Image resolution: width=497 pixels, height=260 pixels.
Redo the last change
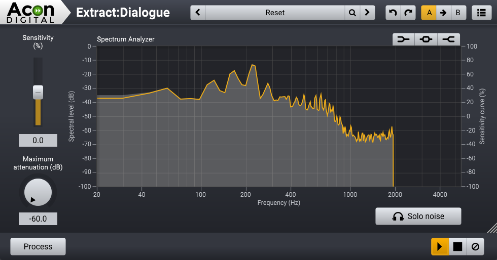tap(408, 13)
